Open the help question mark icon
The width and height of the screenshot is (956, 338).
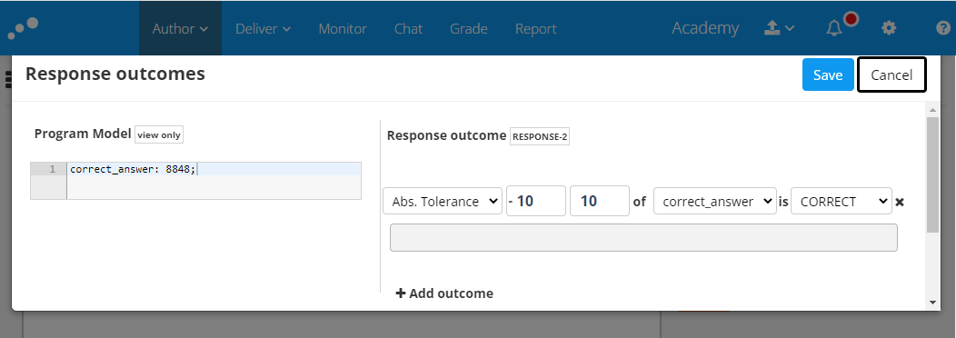click(x=942, y=28)
